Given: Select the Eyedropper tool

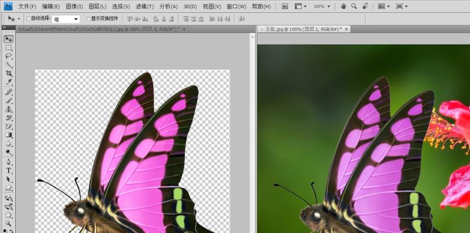Looking at the screenshot, I should [9, 82].
